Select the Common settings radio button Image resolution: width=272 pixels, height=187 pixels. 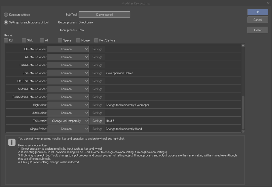(x=6, y=14)
